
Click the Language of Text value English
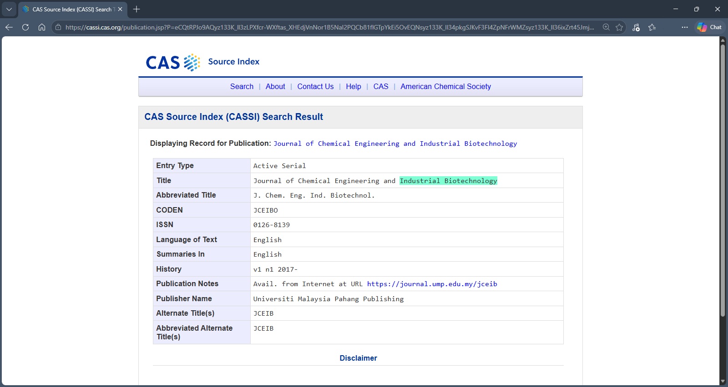268,240
